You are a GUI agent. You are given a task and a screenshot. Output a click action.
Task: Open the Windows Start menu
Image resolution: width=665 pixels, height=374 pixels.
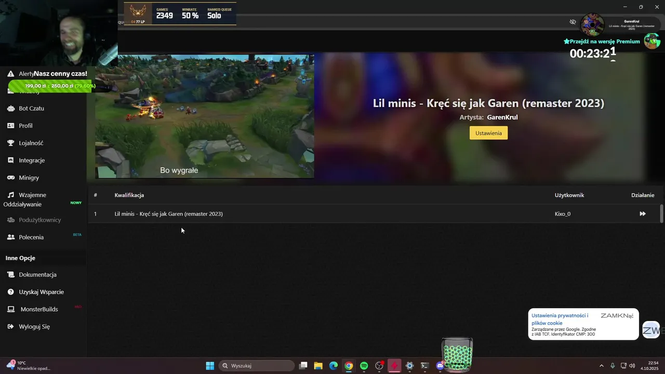(x=210, y=366)
